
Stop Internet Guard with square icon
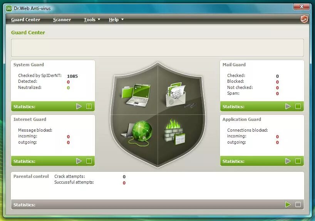[89, 161]
